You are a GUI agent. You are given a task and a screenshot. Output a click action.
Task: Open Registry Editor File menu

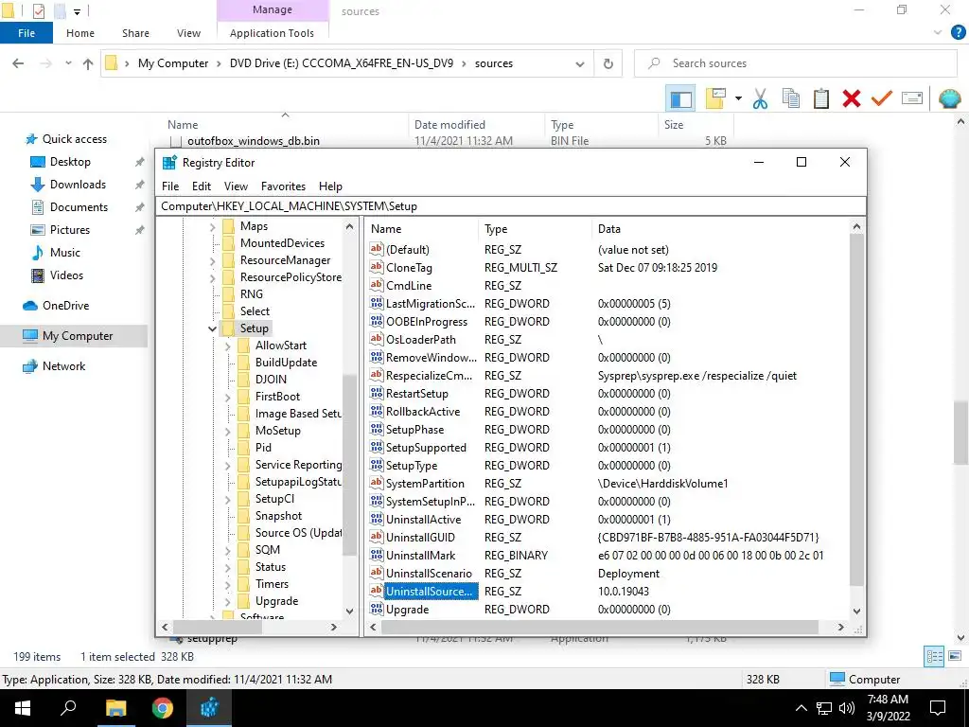pyautogui.click(x=170, y=186)
